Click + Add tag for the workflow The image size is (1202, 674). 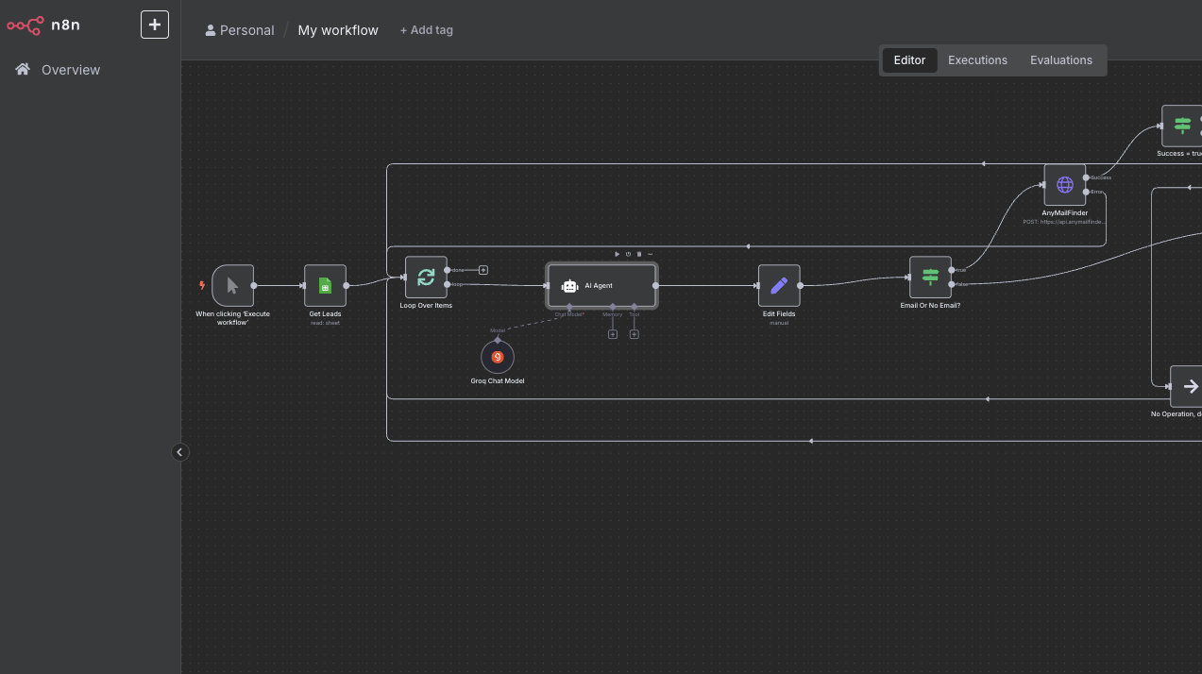click(426, 29)
